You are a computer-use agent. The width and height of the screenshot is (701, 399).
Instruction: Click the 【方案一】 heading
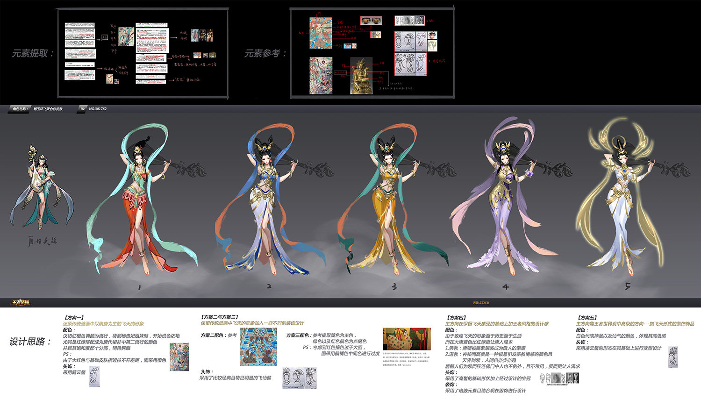[74, 318]
